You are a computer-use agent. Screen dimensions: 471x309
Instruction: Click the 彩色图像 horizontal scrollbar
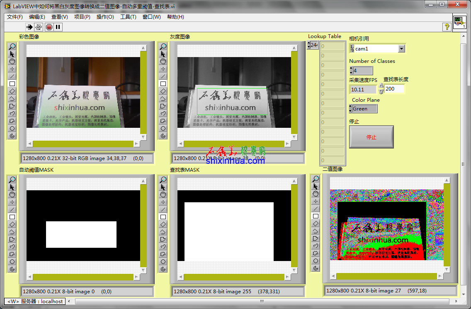[x=83, y=144]
